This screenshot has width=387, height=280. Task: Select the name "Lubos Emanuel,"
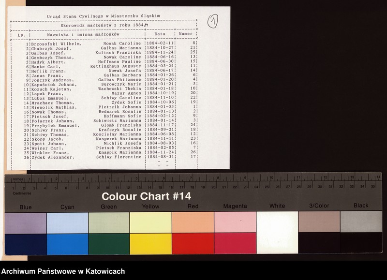pos(50,99)
